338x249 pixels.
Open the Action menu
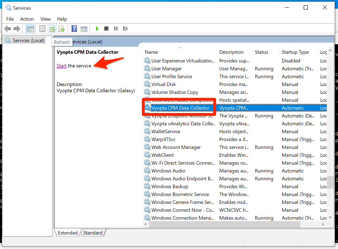click(x=27, y=19)
